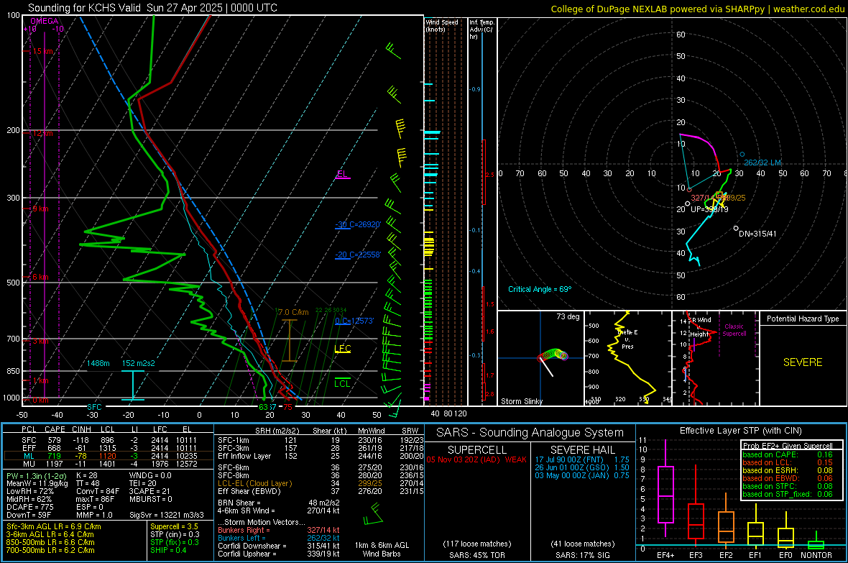The image size is (848, 563).
Task: Click the '1488m' effective inflow label
Action: (98, 363)
